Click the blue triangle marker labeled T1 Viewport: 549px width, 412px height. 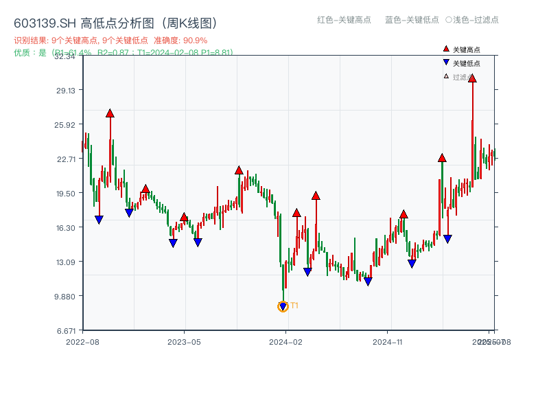pyautogui.click(x=283, y=305)
